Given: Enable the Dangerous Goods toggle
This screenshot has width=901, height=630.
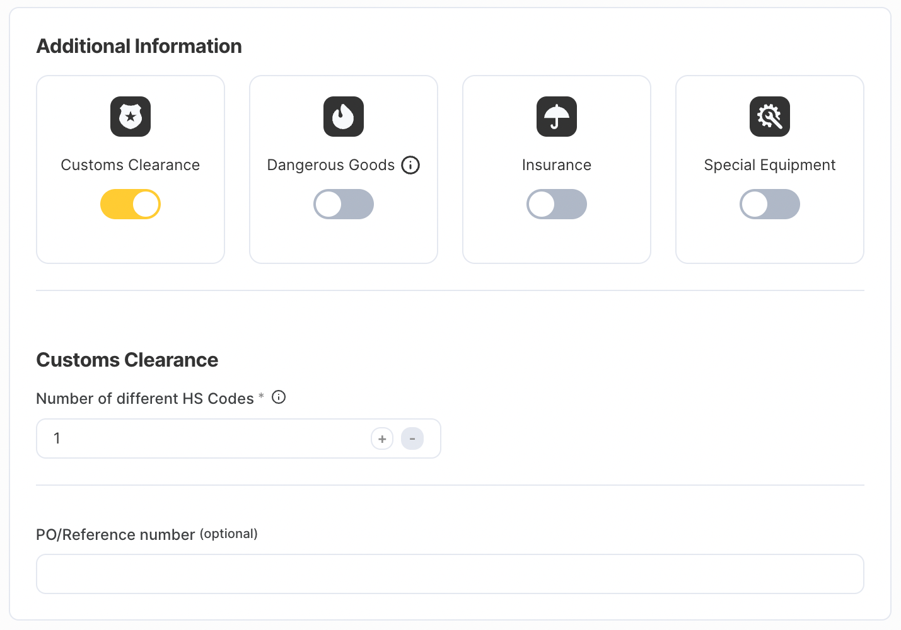Looking at the screenshot, I should (344, 204).
